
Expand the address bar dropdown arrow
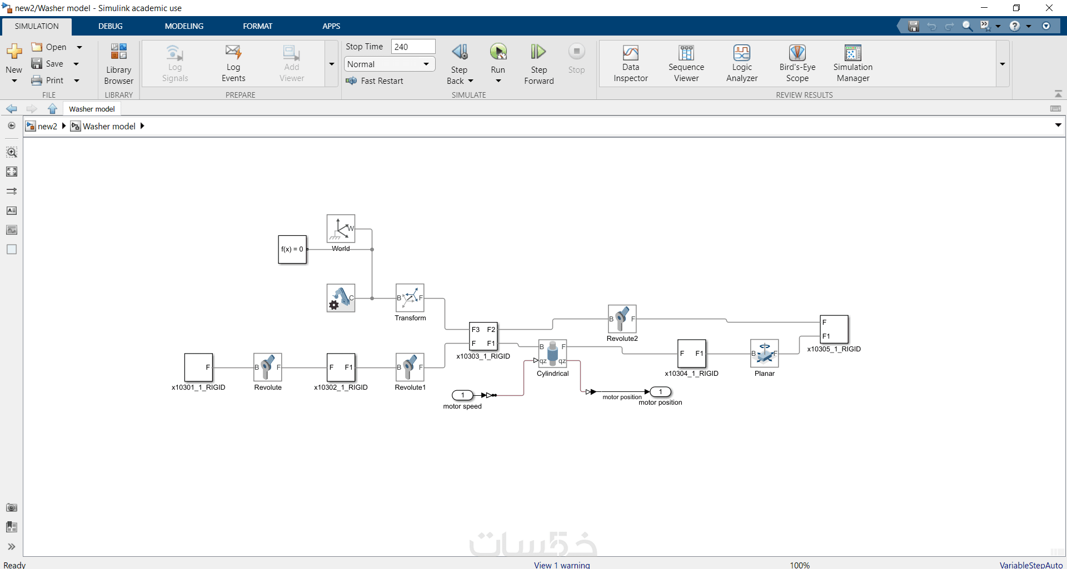tap(1058, 125)
